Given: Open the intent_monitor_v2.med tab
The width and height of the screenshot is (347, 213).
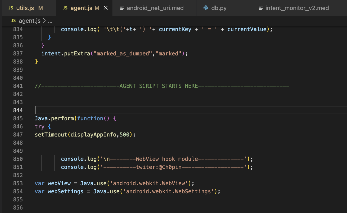Looking at the screenshot, I should (x=297, y=8).
